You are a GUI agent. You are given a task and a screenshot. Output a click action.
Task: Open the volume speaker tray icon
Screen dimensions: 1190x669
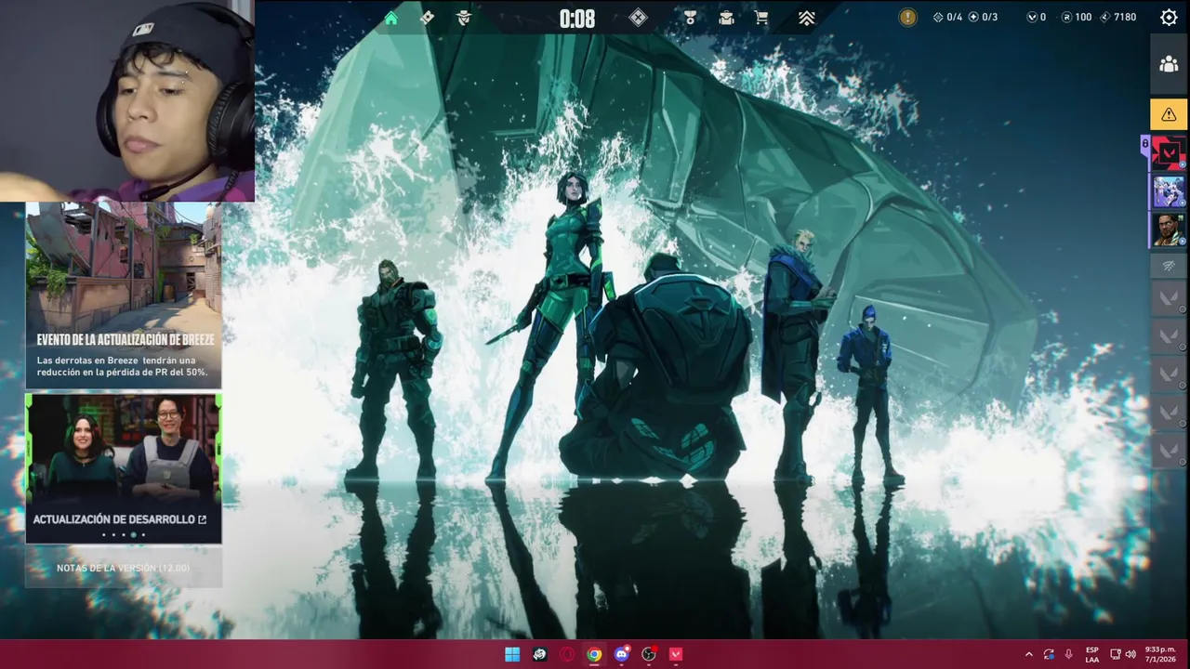coord(1130,654)
